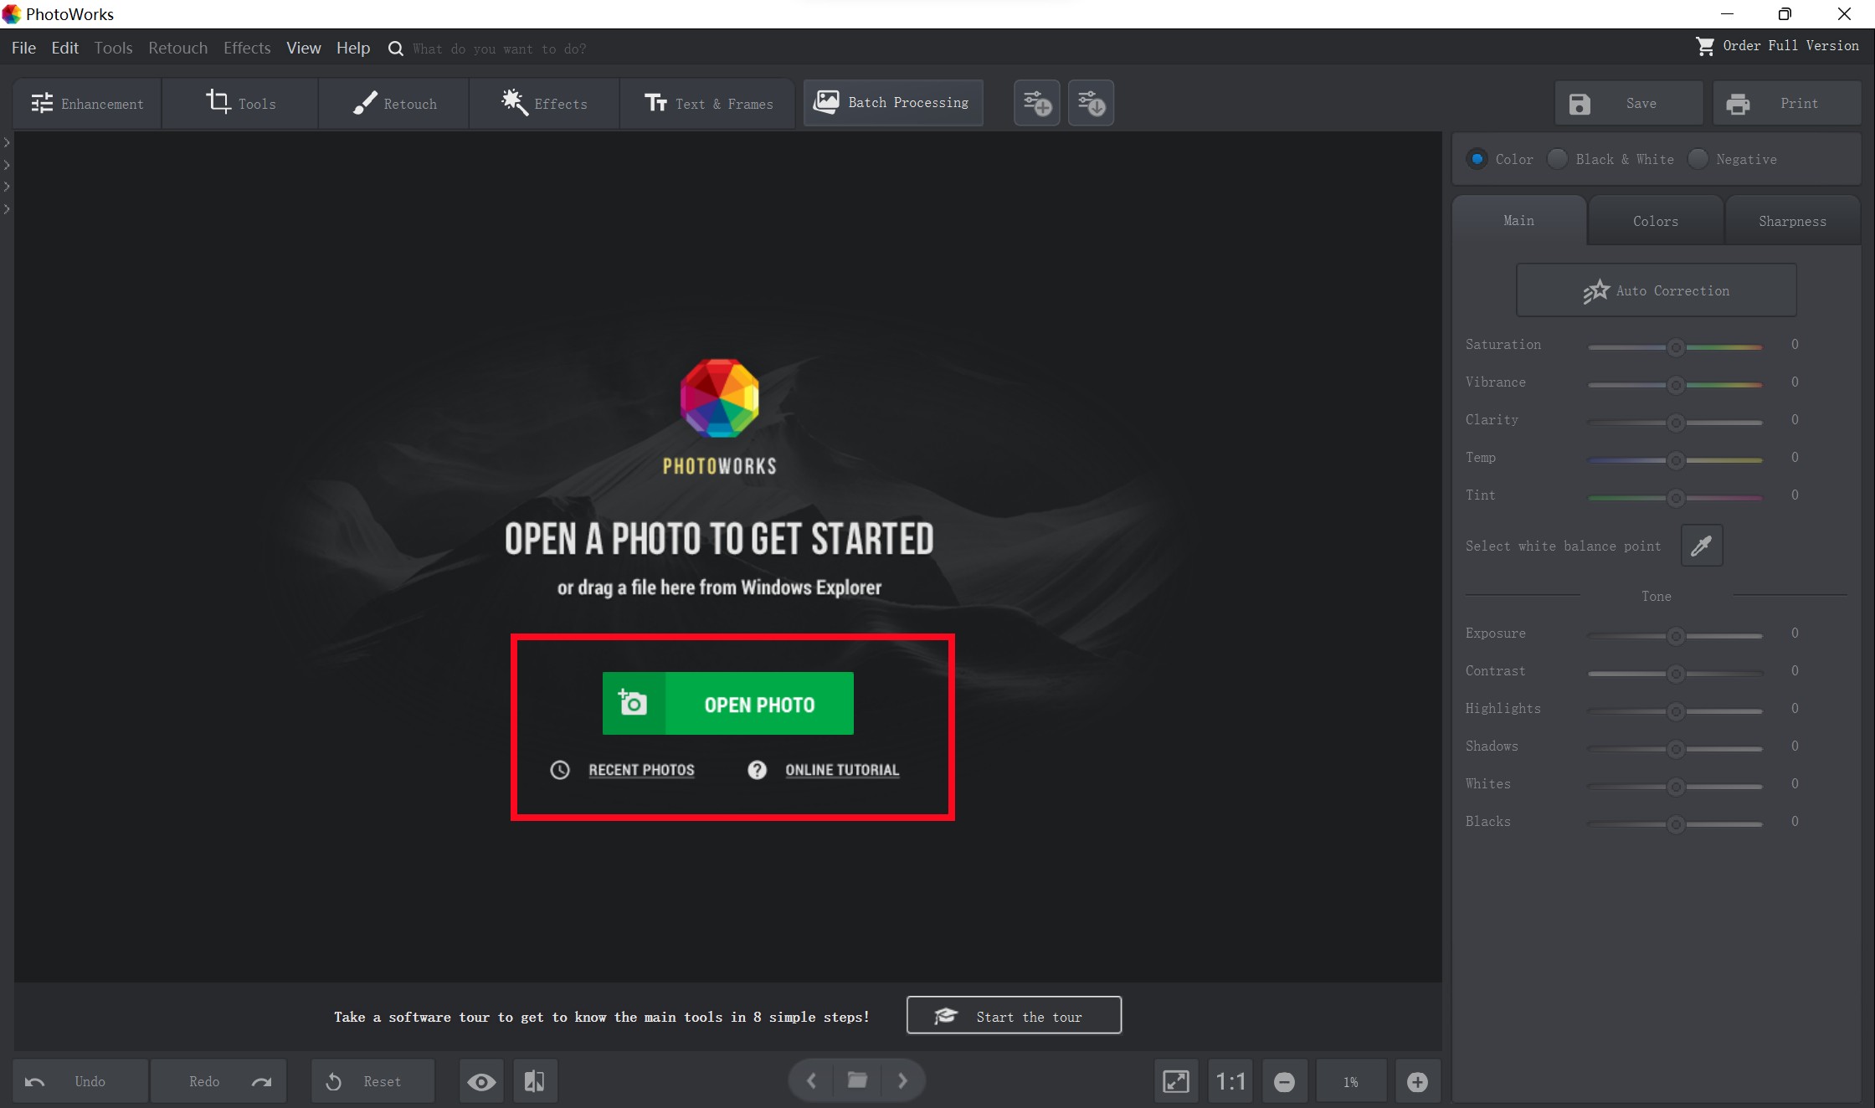This screenshot has height=1108, width=1875.
Task: Click the Shadows slider handle
Action: click(x=1676, y=749)
